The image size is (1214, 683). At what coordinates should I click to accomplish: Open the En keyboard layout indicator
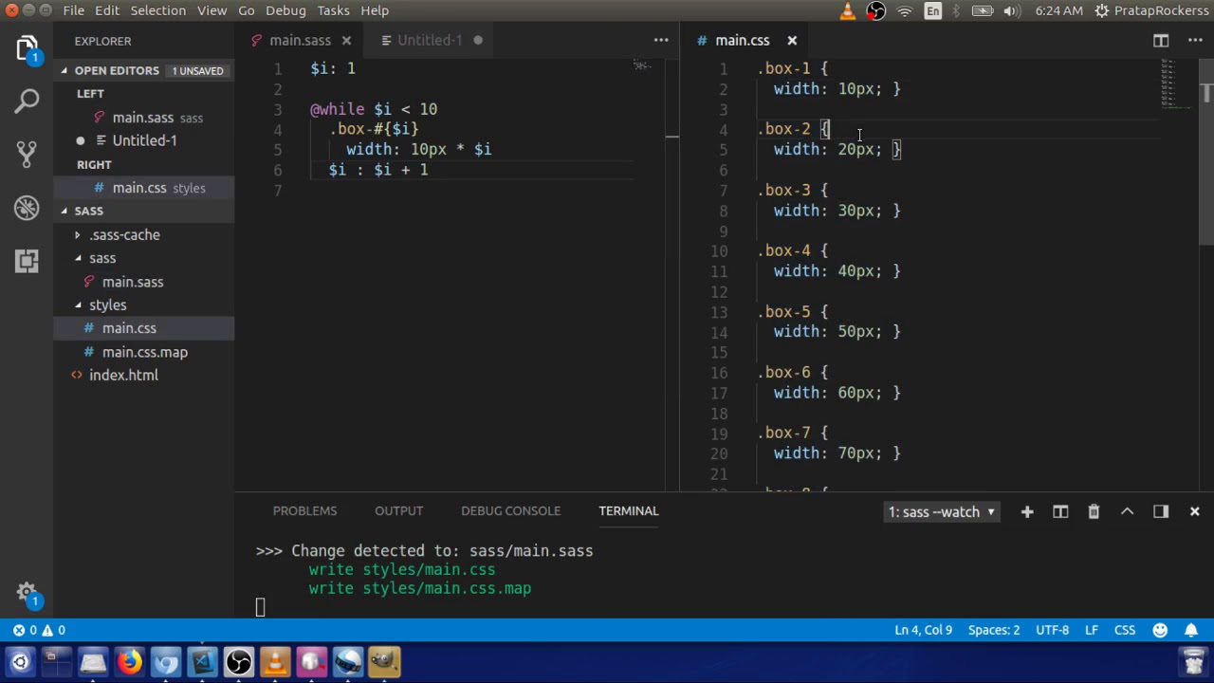point(933,10)
